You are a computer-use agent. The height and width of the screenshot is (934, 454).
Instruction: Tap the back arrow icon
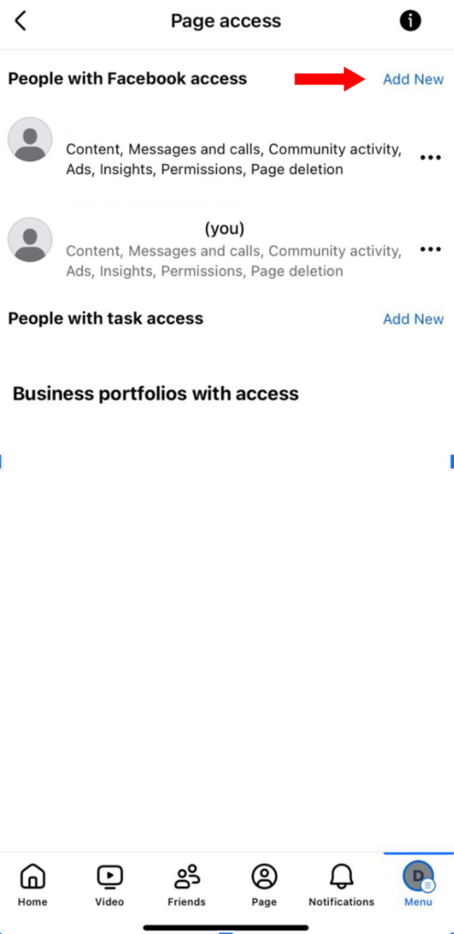tap(21, 21)
